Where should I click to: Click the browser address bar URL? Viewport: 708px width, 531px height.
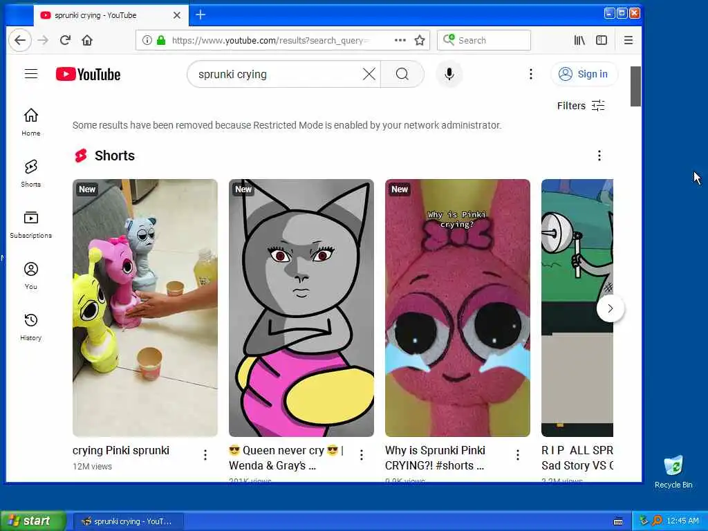point(271,40)
